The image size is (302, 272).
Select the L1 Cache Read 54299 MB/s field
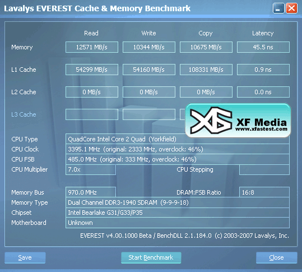pyautogui.click(x=92, y=70)
